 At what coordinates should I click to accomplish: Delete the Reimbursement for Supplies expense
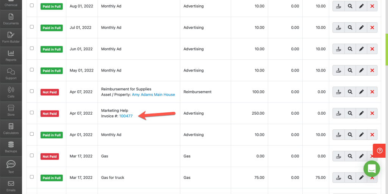[372, 92]
